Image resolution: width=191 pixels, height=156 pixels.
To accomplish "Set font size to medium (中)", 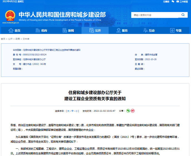I will (x=72, y=111).
